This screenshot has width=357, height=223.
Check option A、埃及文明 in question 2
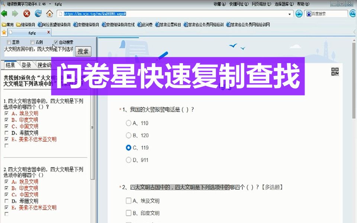(129, 200)
